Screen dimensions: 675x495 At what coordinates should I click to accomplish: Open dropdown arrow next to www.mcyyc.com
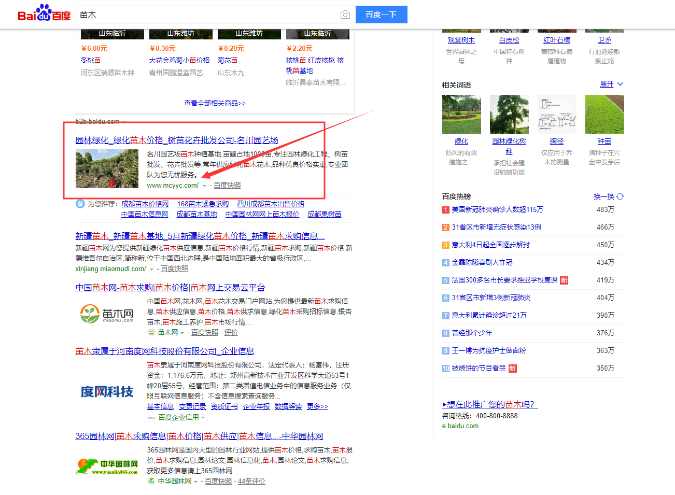point(204,186)
